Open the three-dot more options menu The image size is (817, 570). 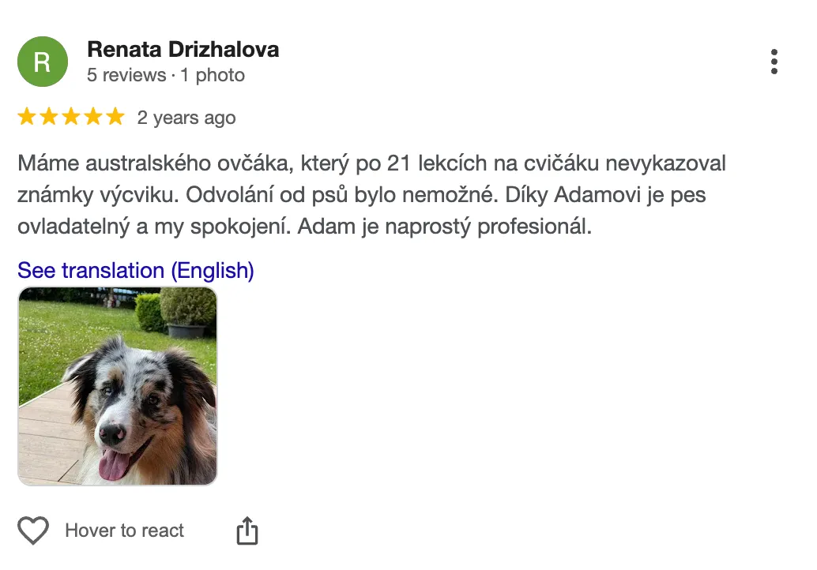774,62
